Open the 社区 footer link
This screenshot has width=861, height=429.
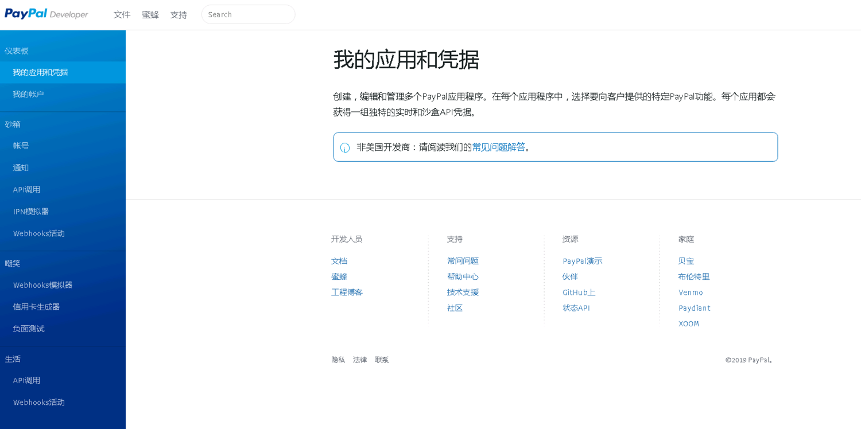(x=455, y=308)
